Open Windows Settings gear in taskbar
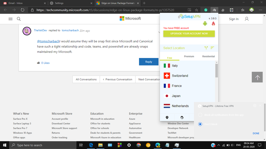The image size is (266, 149). 129,145
